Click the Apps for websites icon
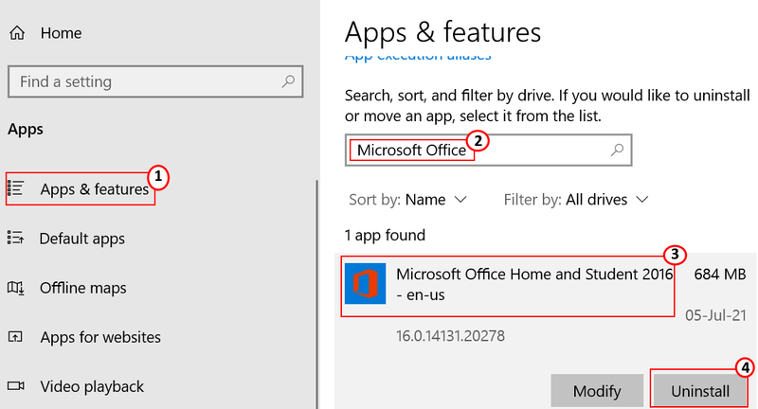Viewport: 758px width, 409px height. point(15,336)
